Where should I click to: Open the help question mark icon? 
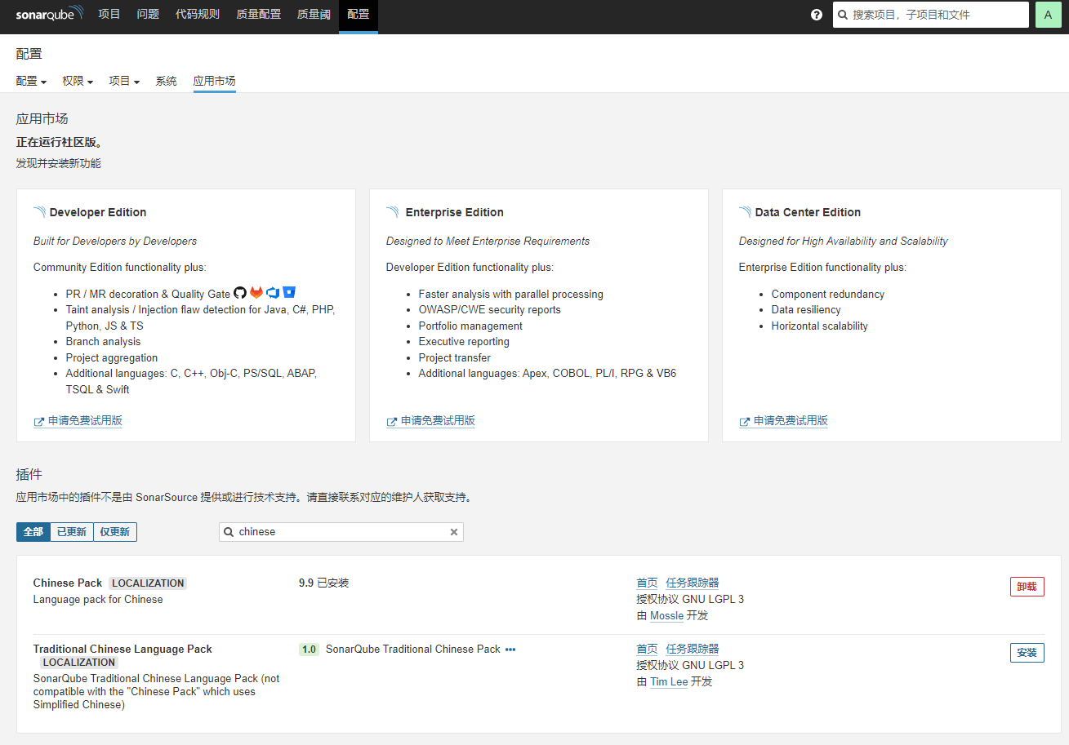[x=817, y=15]
